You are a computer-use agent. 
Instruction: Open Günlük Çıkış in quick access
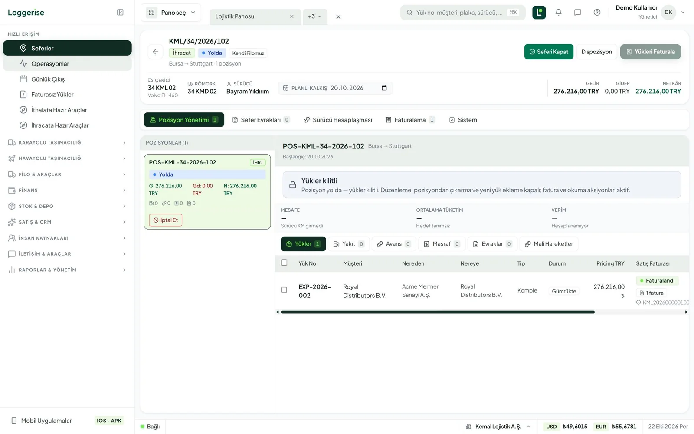(67, 79)
